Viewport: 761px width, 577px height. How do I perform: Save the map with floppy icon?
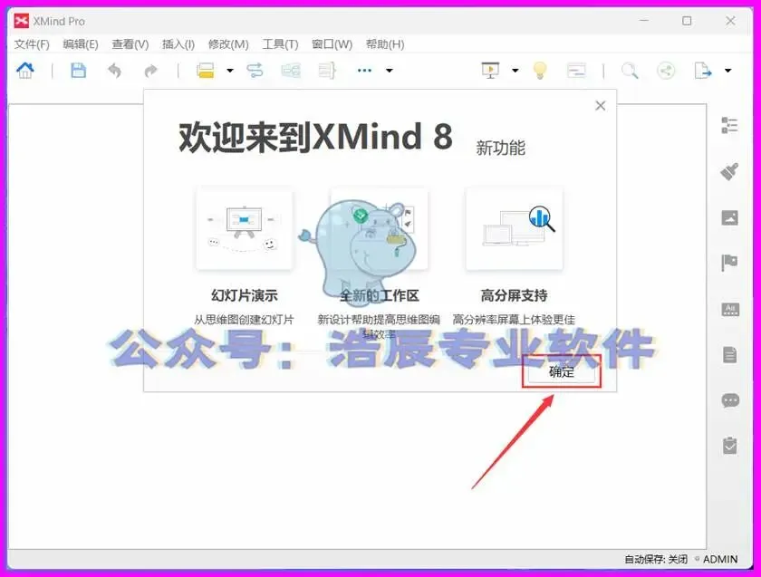[78, 71]
